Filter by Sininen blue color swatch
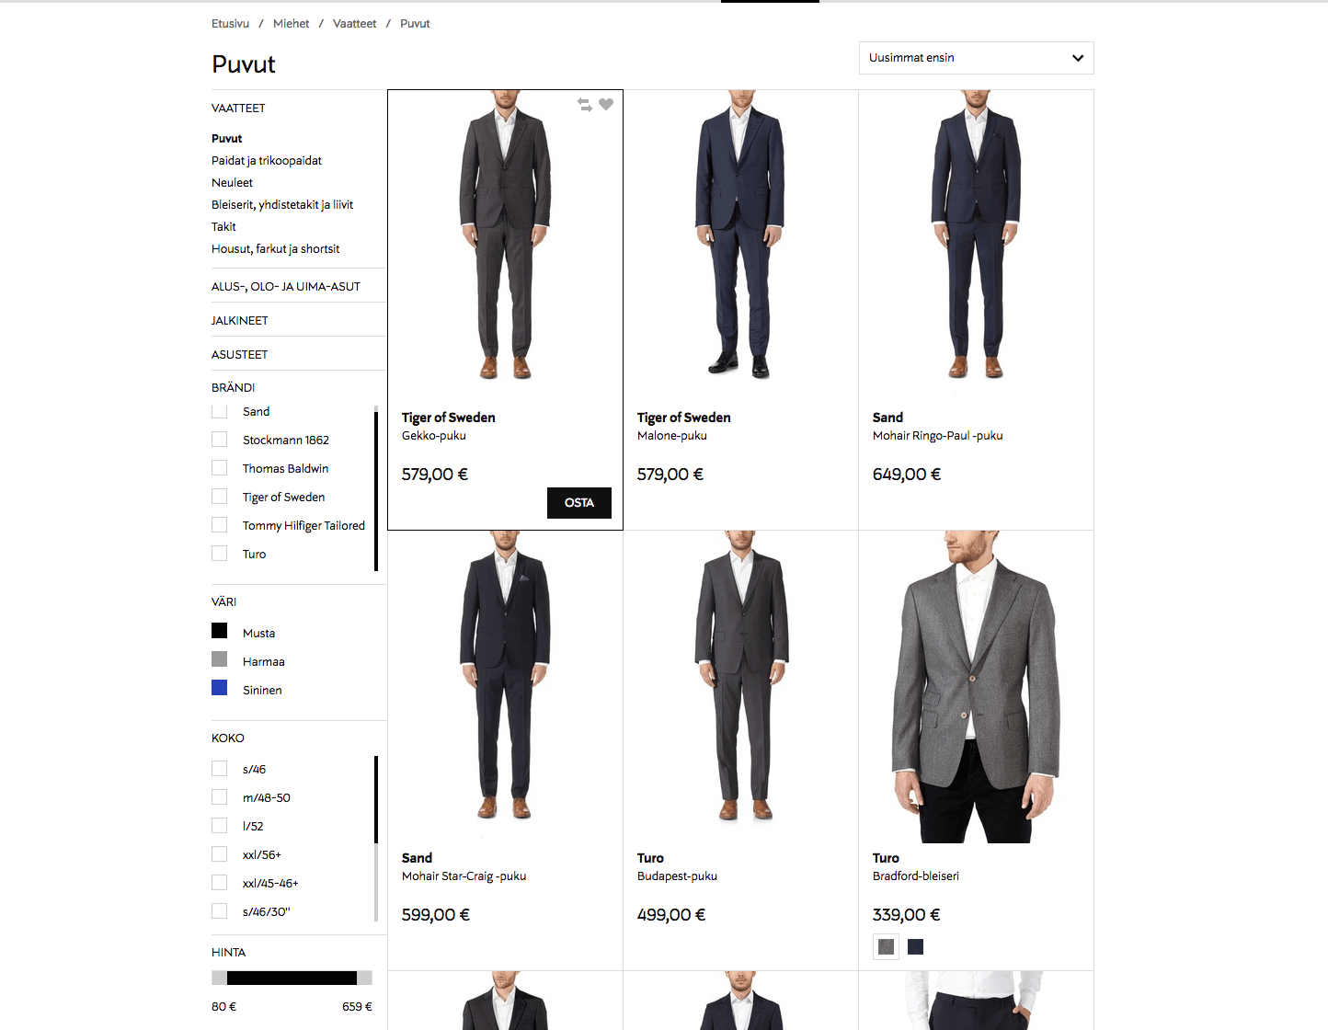The width and height of the screenshot is (1328, 1030). (x=219, y=688)
